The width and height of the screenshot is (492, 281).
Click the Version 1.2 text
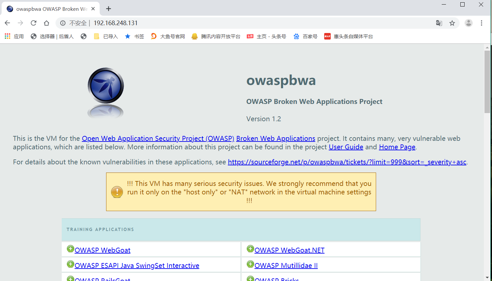264,119
